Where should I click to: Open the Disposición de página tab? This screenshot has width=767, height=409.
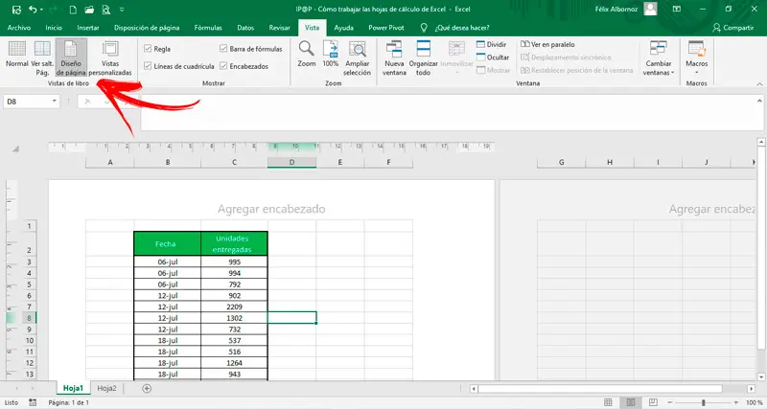(147, 28)
